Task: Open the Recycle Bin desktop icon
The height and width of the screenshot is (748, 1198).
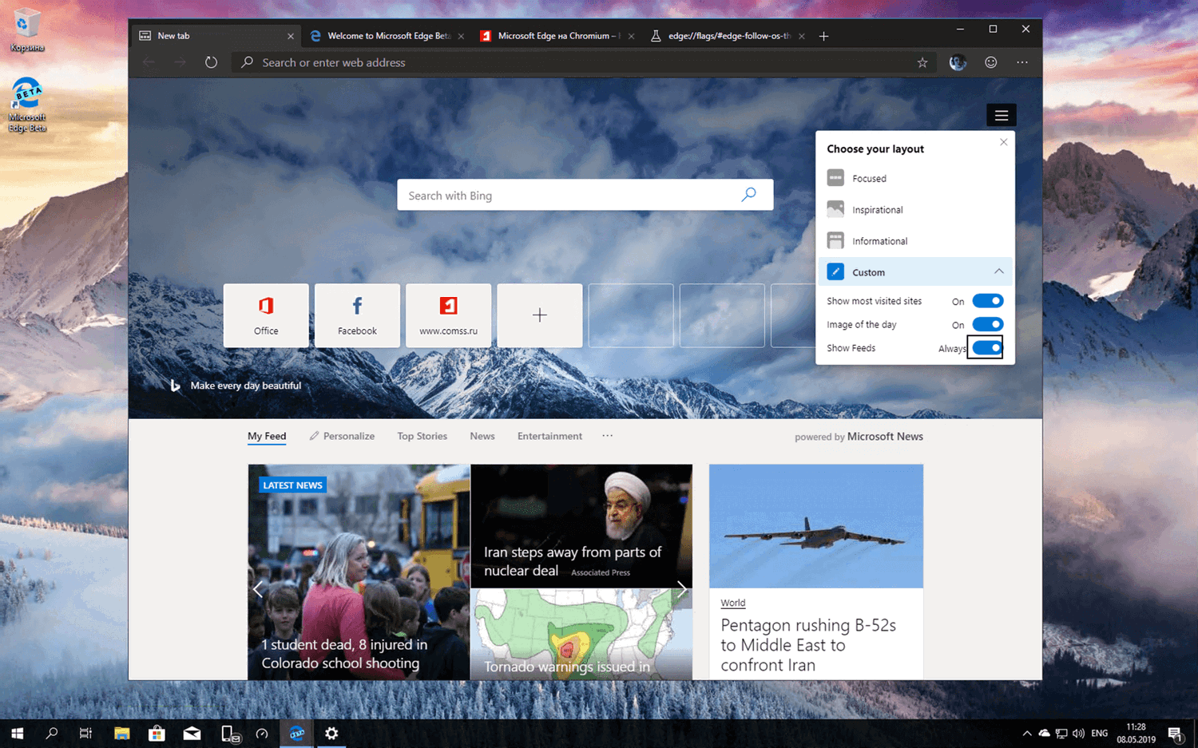Action: (26, 30)
